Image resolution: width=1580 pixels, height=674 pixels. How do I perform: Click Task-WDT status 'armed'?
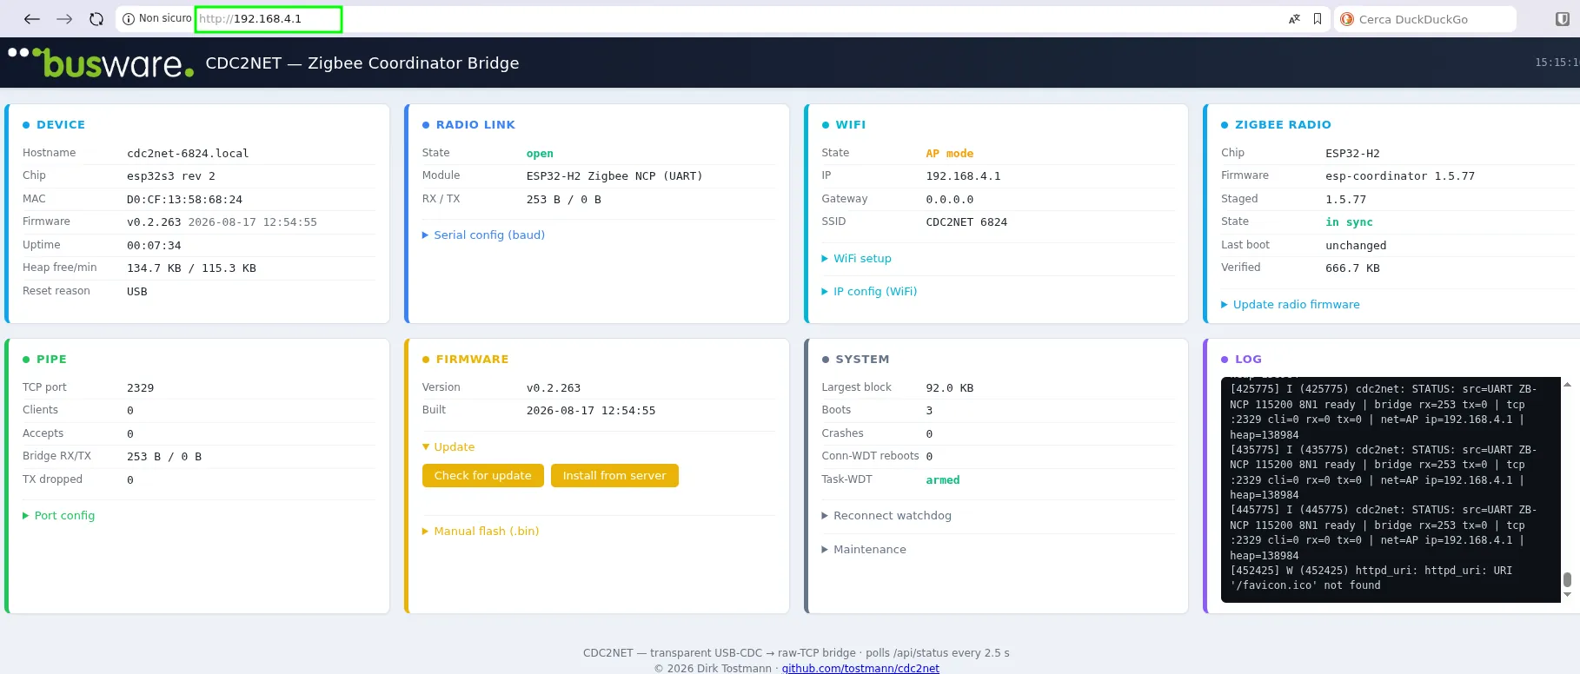click(x=943, y=479)
